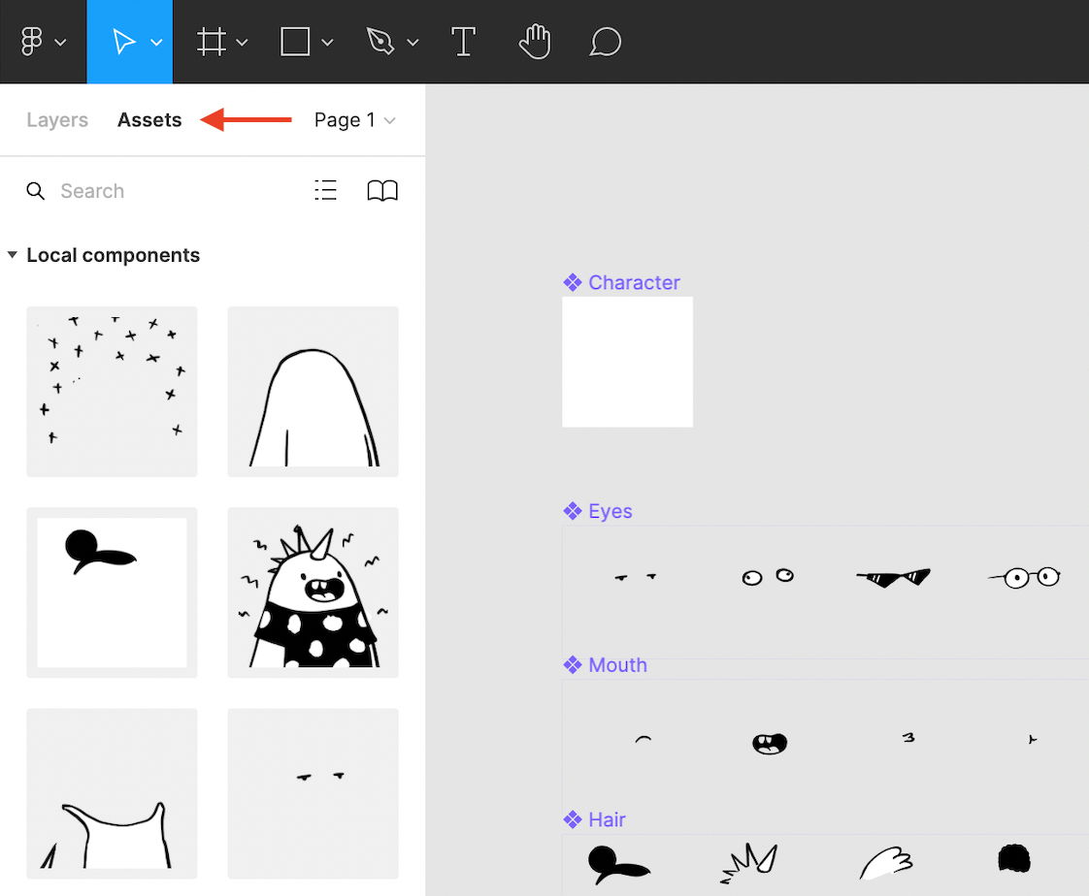Viewport: 1089px width, 896px height.
Task: Select the small eyes component thumbnail
Action: point(313,794)
